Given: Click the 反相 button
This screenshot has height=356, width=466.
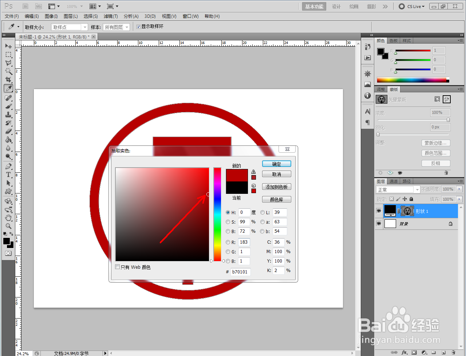Looking at the screenshot, I should tap(436, 163).
